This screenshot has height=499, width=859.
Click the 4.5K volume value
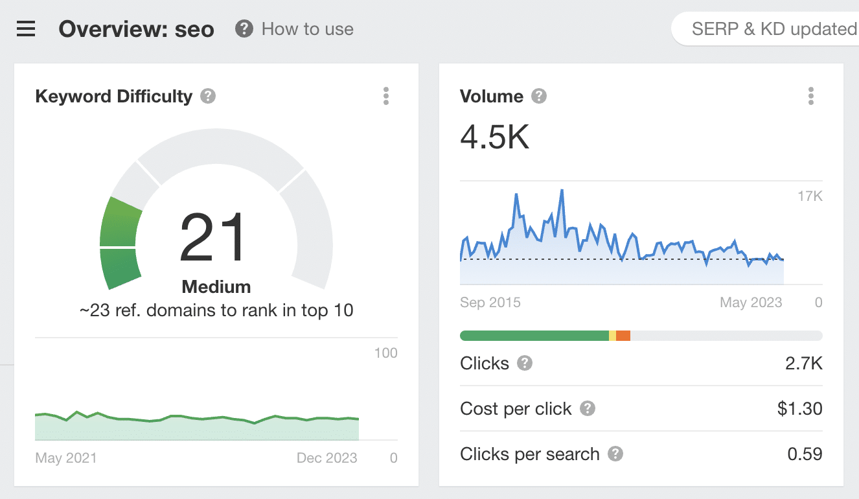point(495,136)
